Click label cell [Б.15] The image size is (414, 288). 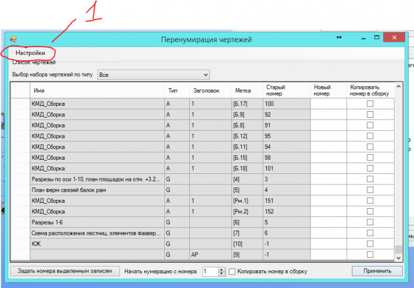coord(247,157)
